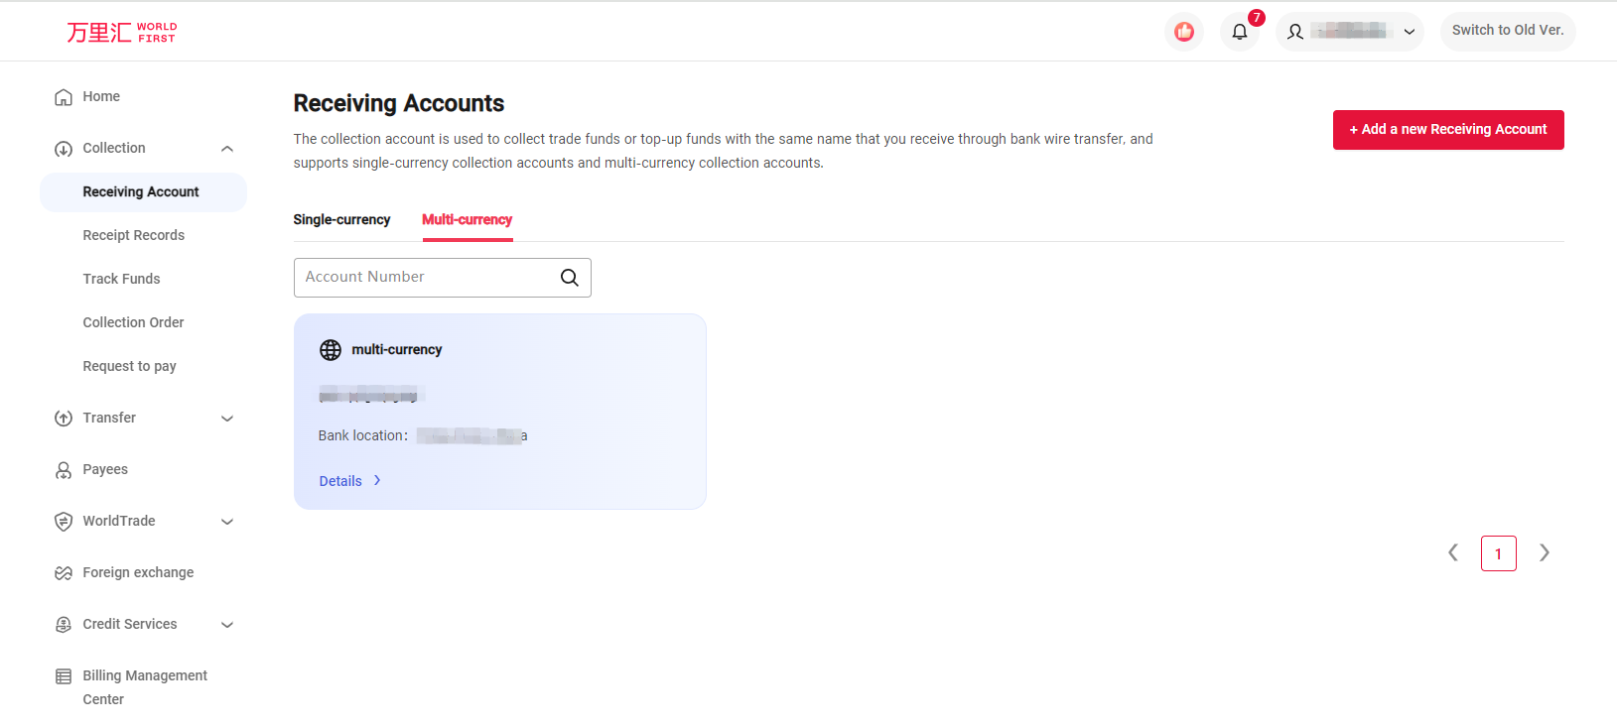This screenshot has height=728, width=1617.
Task: Click the Foreign exchange icon
Action: click(64, 573)
